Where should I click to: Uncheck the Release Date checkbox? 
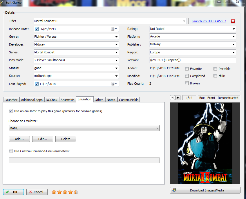[x=37, y=29]
